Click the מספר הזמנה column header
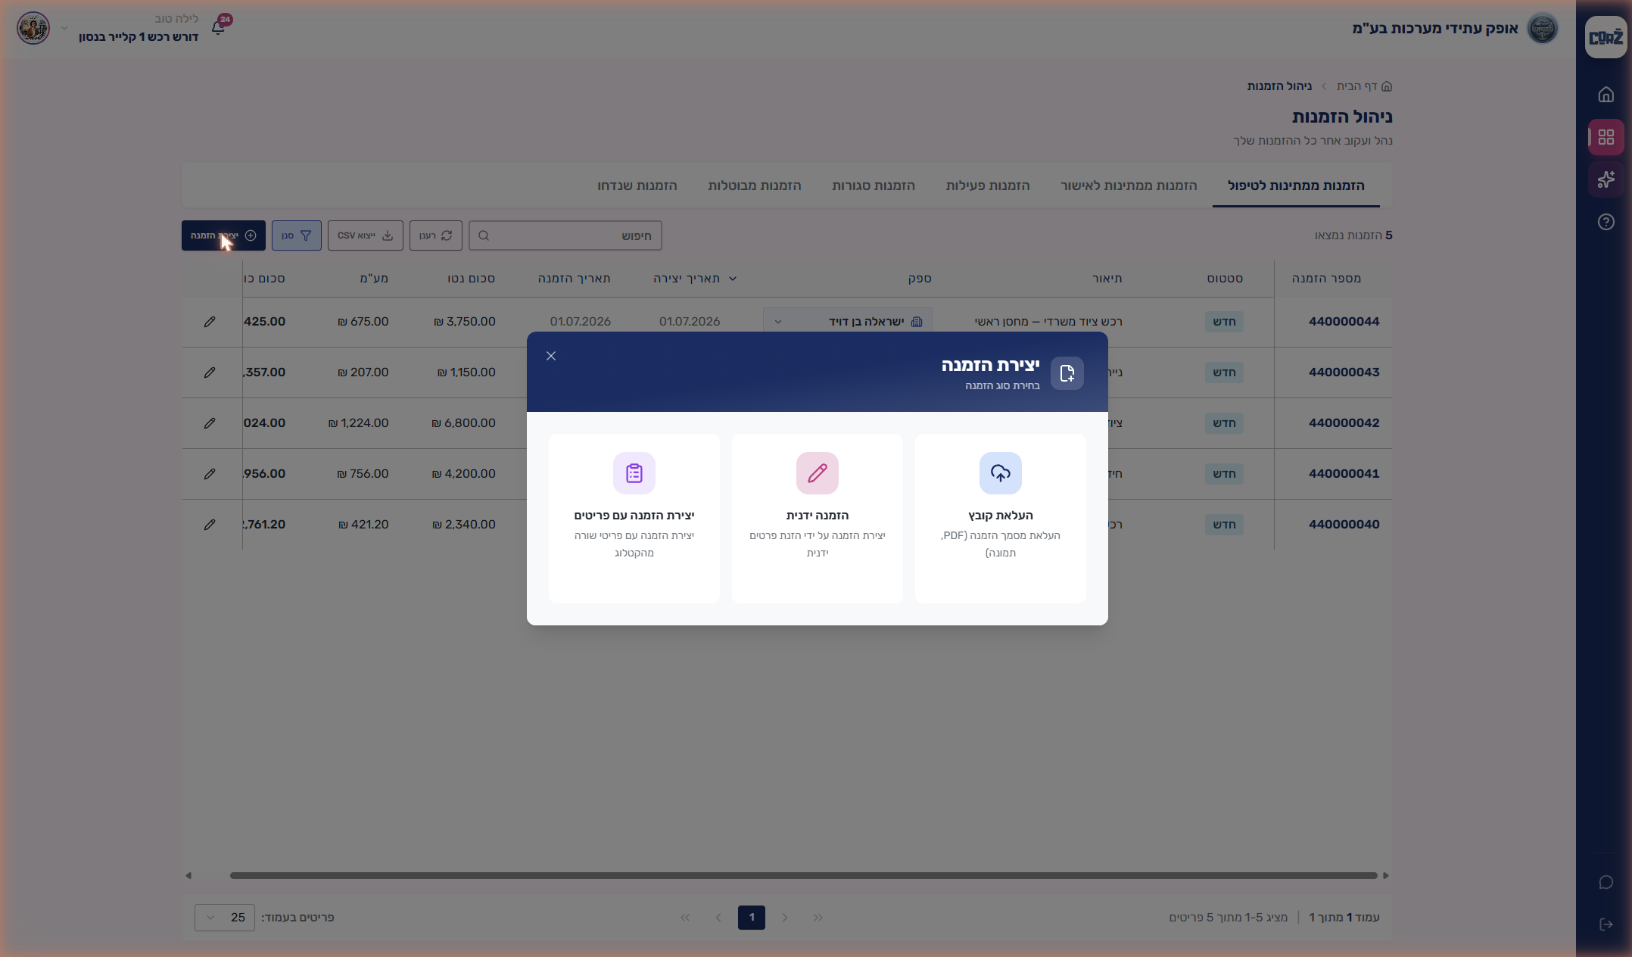The height and width of the screenshot is (957, 1632). [x=1326, y=279]
